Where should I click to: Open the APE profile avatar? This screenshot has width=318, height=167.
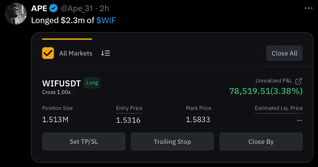tap(16, 14)
